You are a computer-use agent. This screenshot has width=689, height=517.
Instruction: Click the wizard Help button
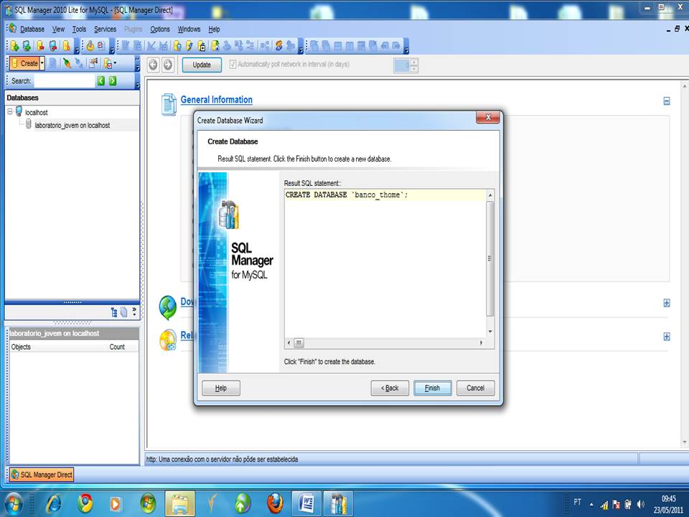pyautogui.click(x=221, y=388)
